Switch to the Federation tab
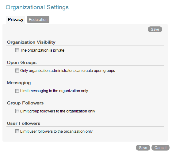Viewport: 172px width, 153px height. pyautogui.click(x=38, y=19)
